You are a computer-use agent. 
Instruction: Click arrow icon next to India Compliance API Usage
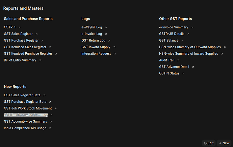tap(50, 128)
